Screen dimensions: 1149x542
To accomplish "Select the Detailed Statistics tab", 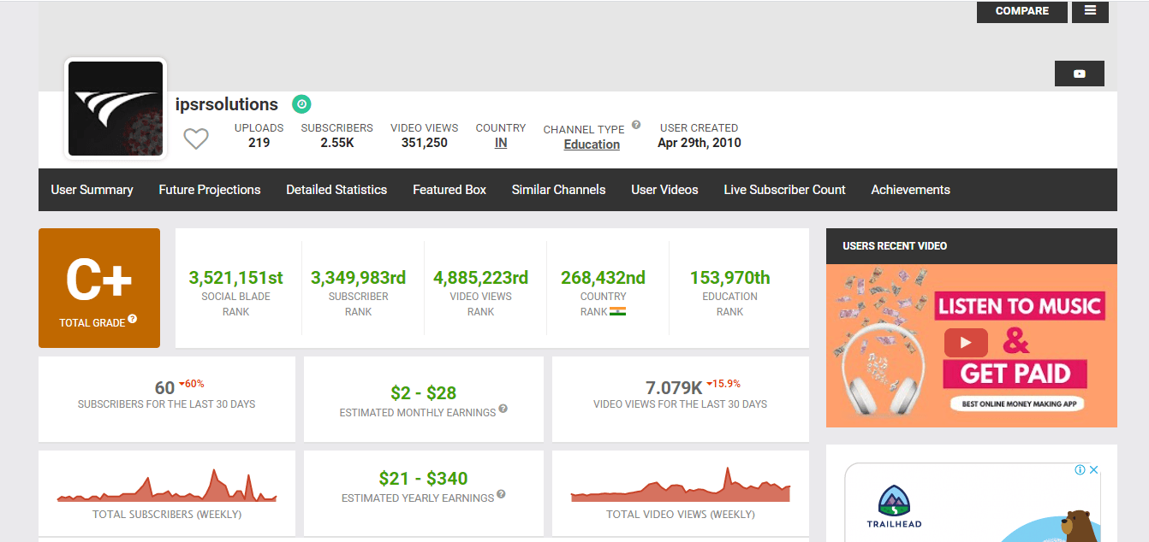I will pyautogui.click(x=336, y=189).
